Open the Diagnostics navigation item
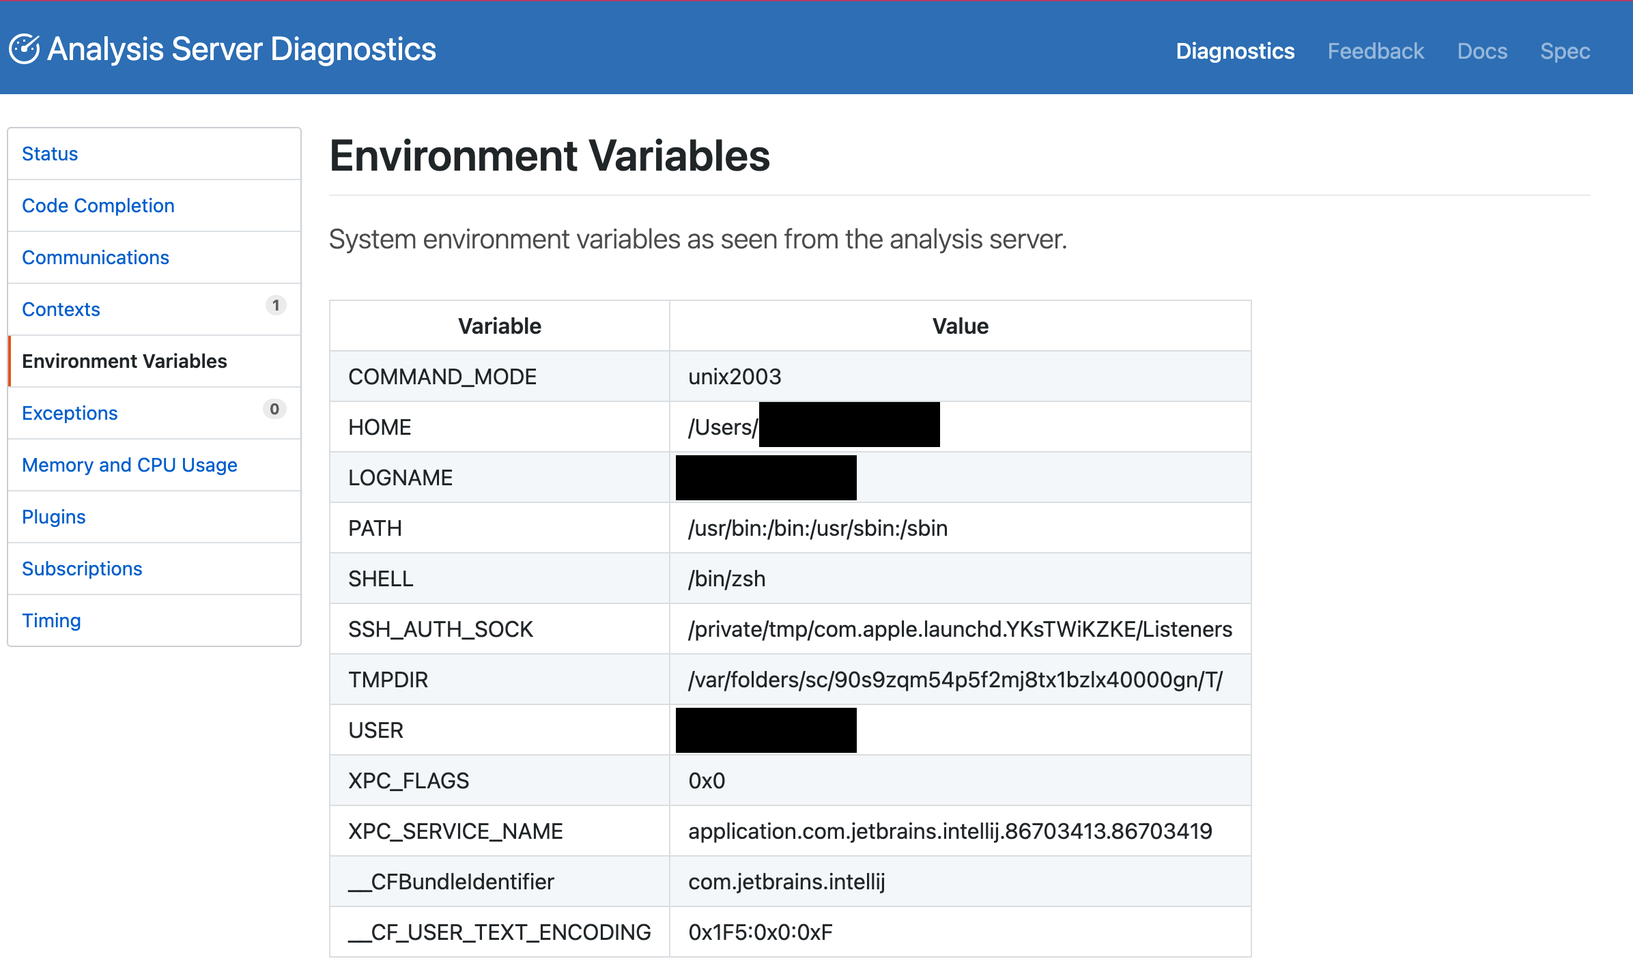The height and width of the screenshot is (961, 1633). click(x=1234, y=51)
